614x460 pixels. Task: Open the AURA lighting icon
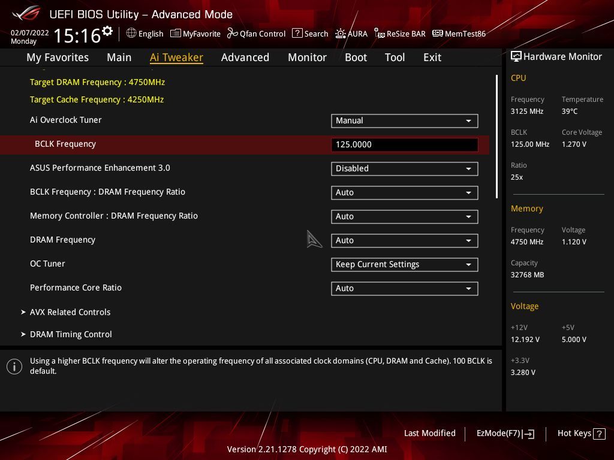tap(341, 34)
